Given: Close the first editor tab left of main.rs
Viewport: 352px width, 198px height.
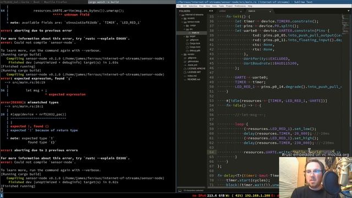Looking at the screenshot, I should point(241,11).
